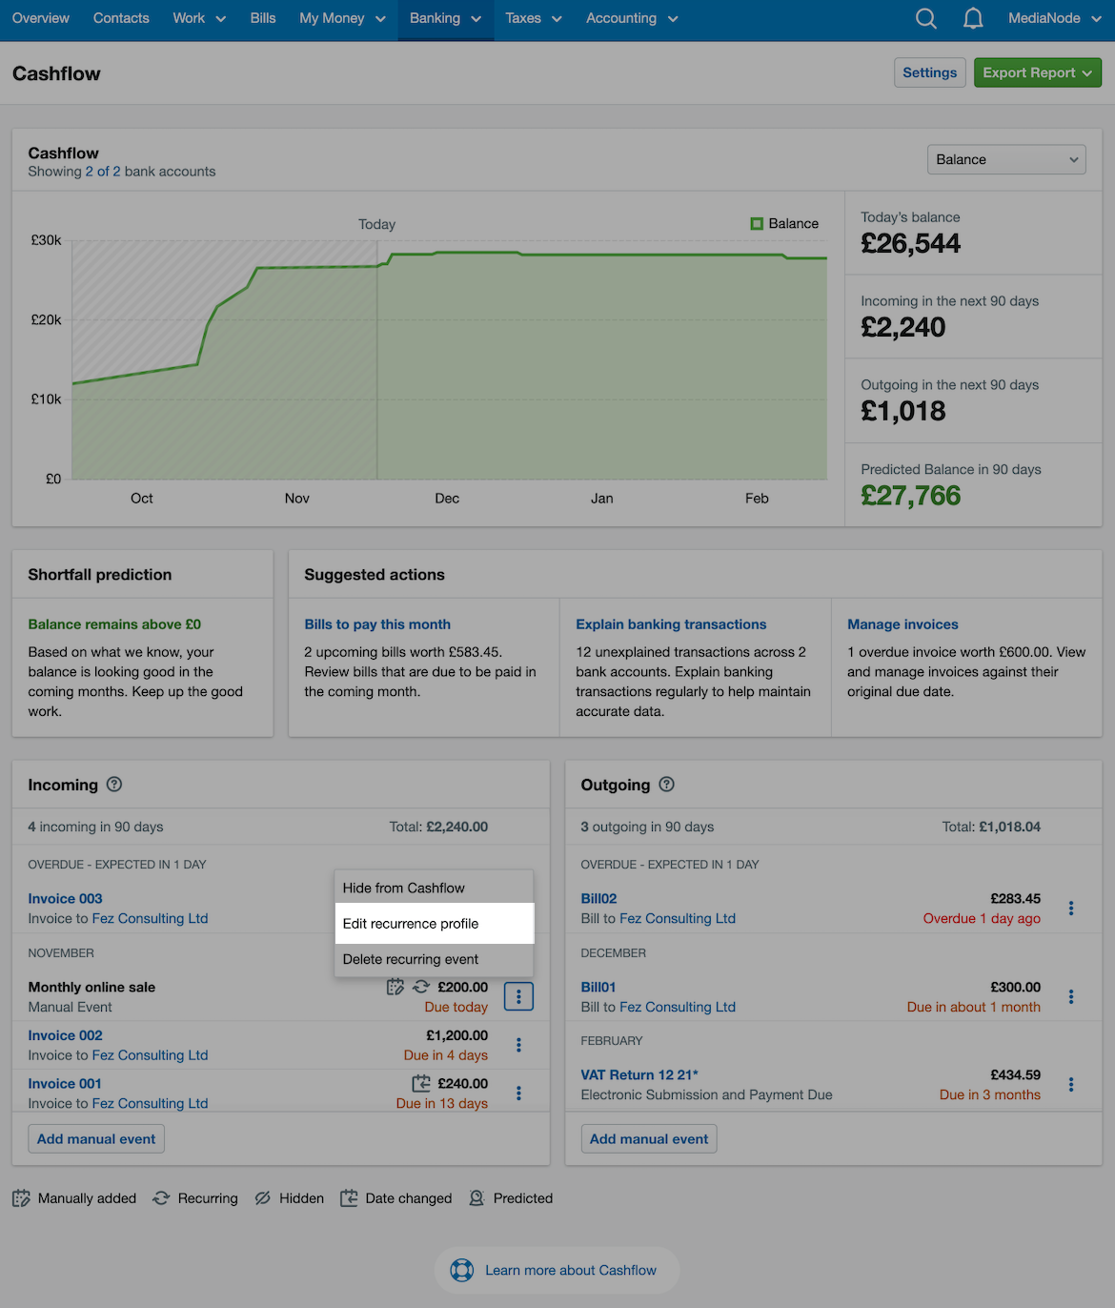Open the search magnifier icon
Screen dimensions: 1115x1308
pyautogui.click(x=925, y=18)
